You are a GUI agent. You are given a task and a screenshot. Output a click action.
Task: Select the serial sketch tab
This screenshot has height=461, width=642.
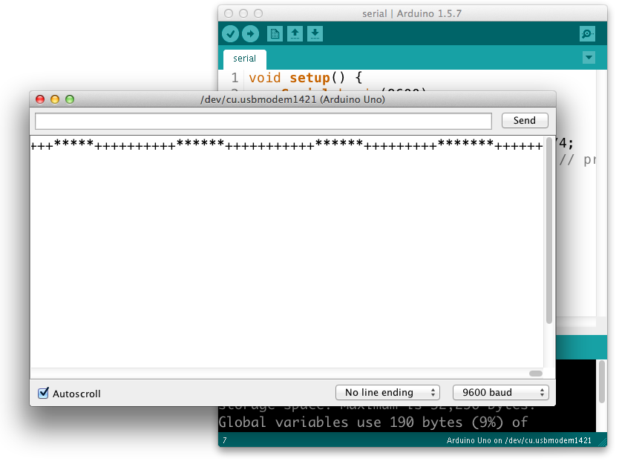(244, 59)
